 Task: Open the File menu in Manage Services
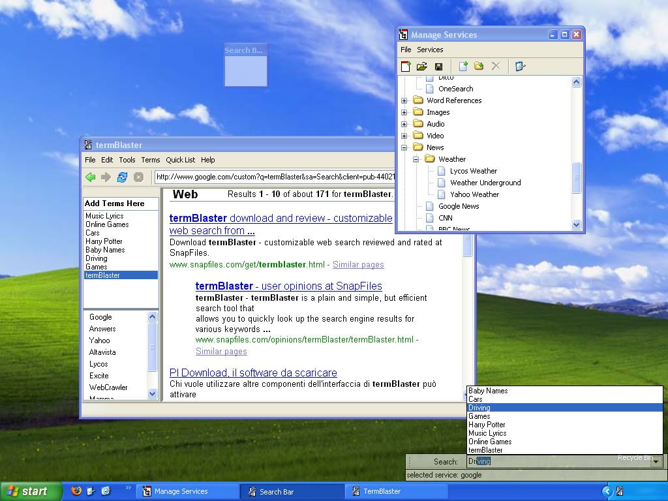coord(406,50)
